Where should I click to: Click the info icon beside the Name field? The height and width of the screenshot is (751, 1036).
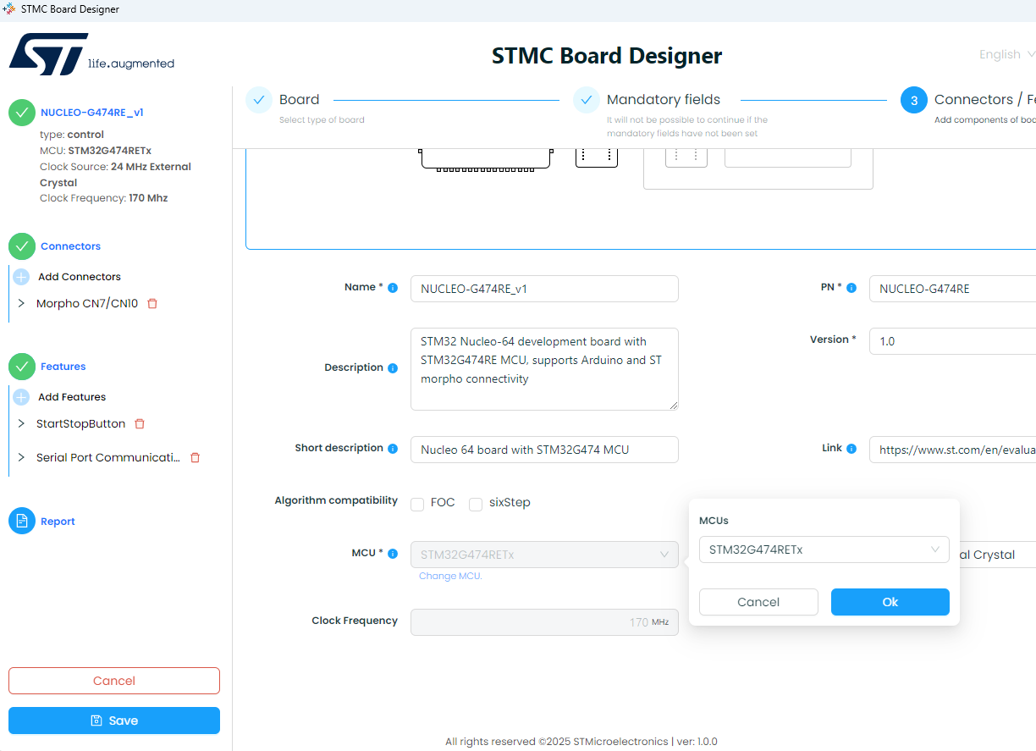click(394, 286)
